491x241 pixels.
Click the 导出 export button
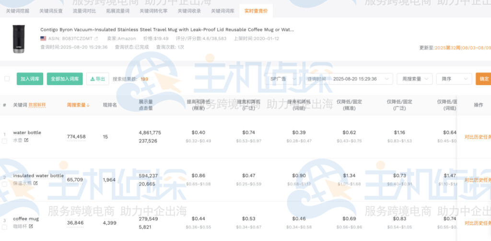coord(98,79)
